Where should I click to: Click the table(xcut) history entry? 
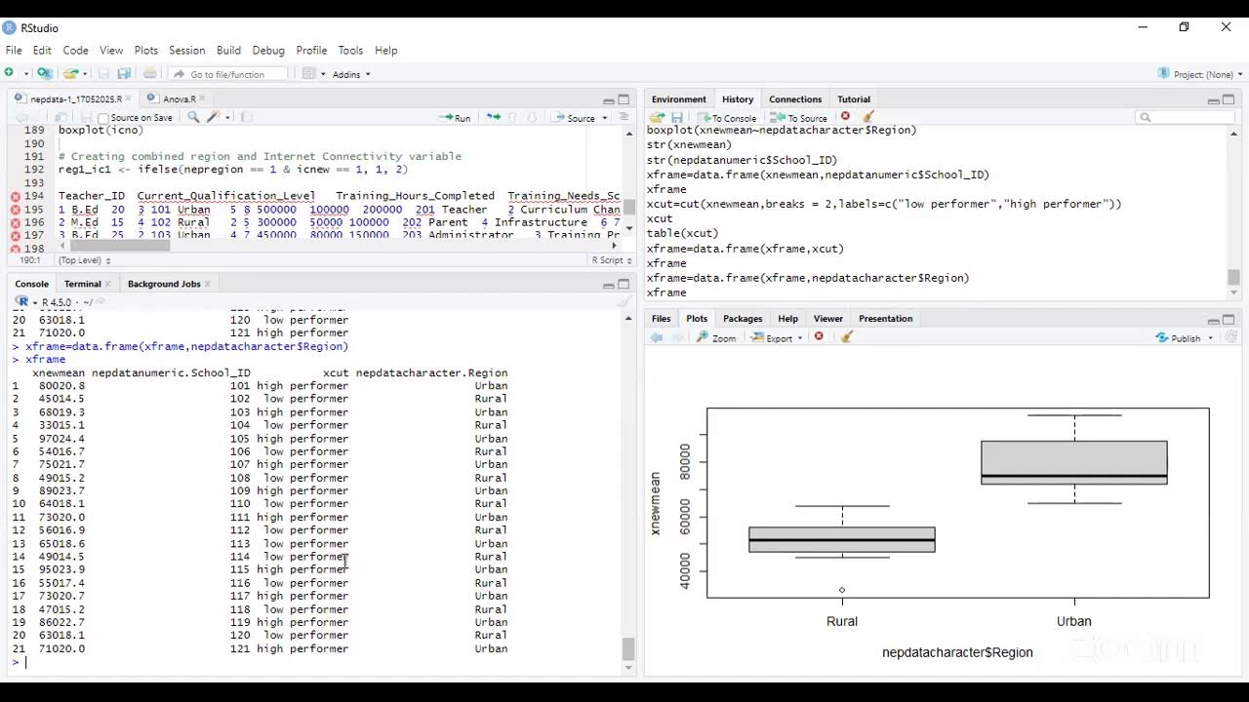tap(682, 234)
